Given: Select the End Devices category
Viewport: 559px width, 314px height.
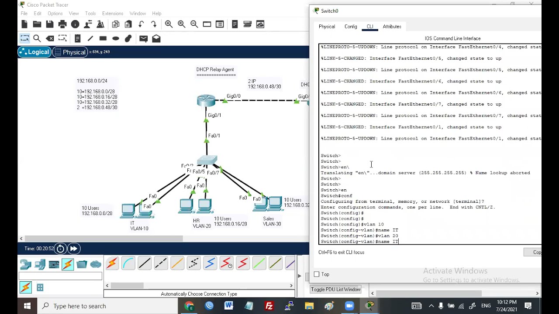Looking at the screenshot, I should [40, 264].
